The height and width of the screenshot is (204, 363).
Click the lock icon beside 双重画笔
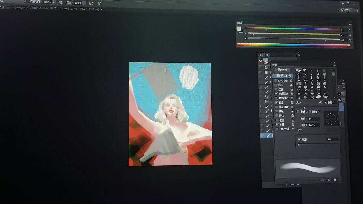coord(292,94)
